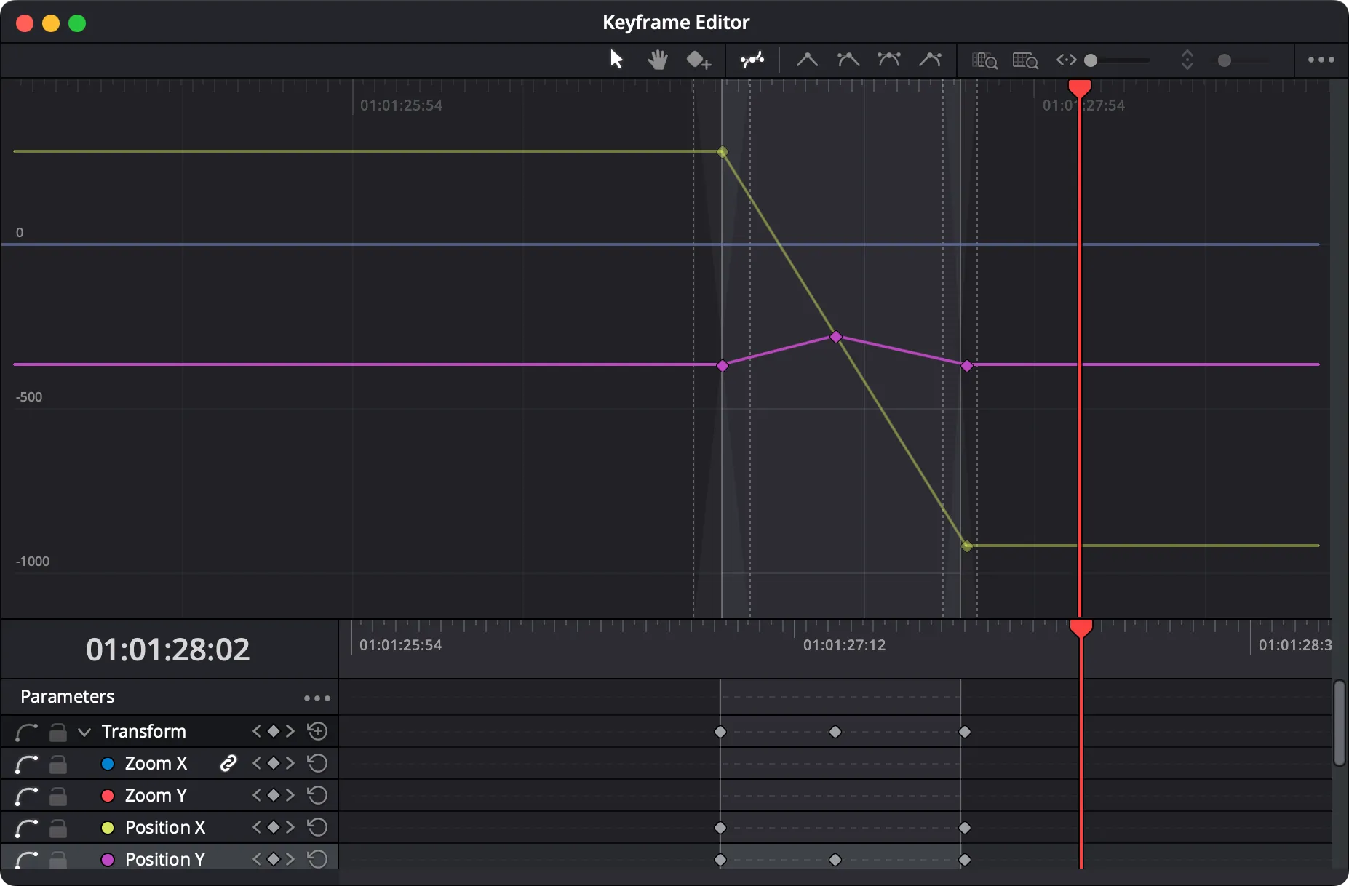This screenshot has height=886, width=1349.
Task: Reset the Position X parameter
Action: point(317,828)
